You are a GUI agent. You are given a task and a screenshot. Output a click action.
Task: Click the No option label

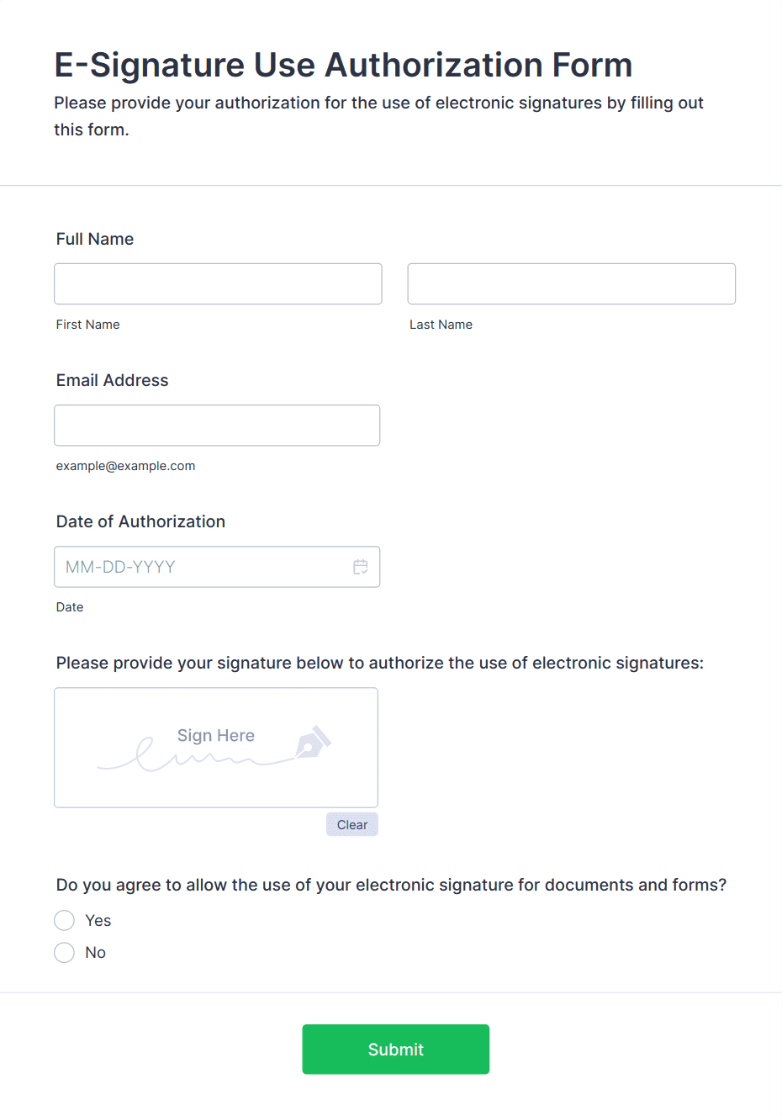pyautogui.click(x=96, y=952)
